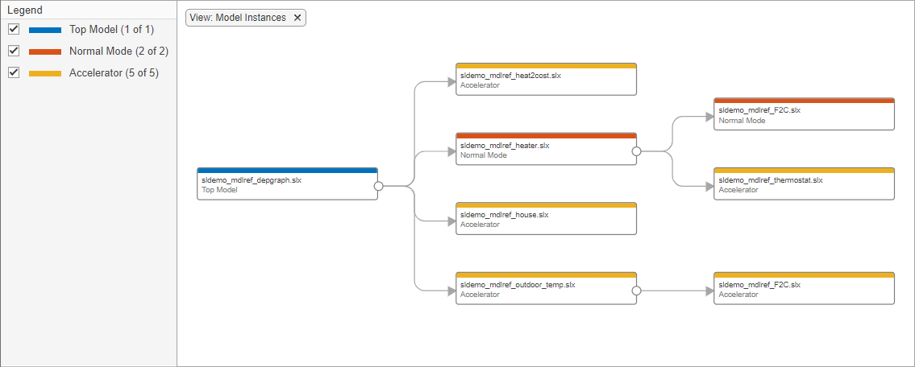Screen dimensions: 915x367
Task: Toggle the Normal Mode legend checkbox
Action: click(14, 51)
